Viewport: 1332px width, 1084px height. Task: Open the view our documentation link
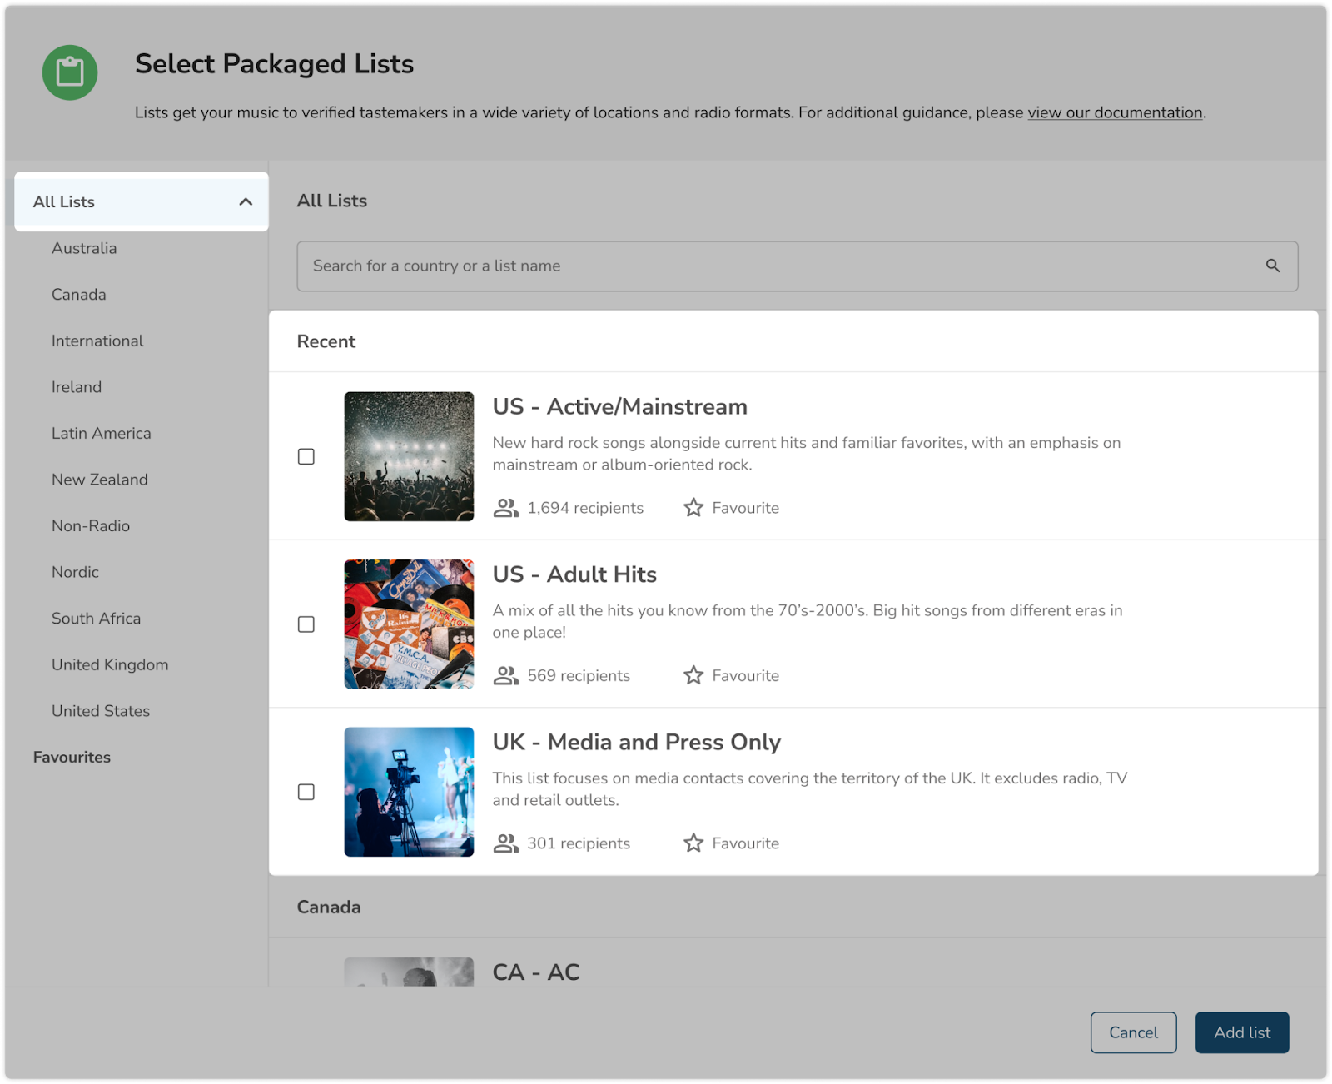click(x=1115, y=112)
